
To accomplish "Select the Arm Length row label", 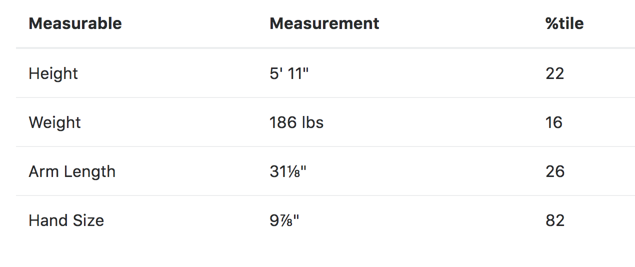I will (72, 171).
